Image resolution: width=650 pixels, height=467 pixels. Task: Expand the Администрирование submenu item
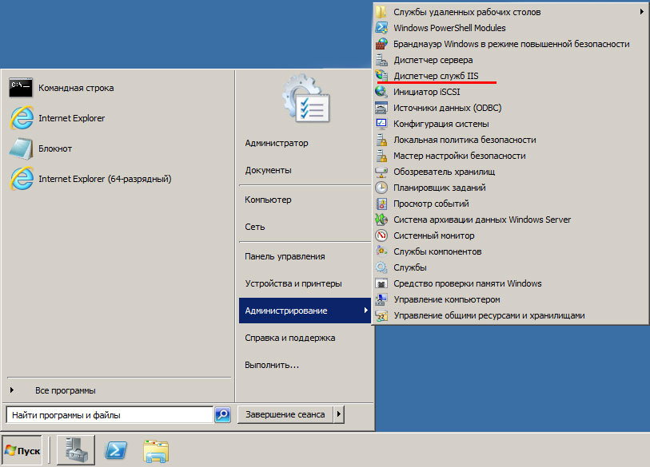coord(305,311)
